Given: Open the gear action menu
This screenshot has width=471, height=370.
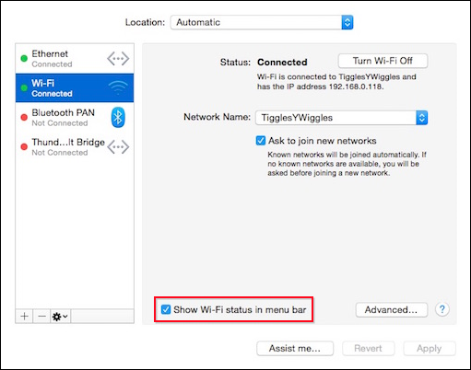Looking at the screenshot, I should click(61, 316).
